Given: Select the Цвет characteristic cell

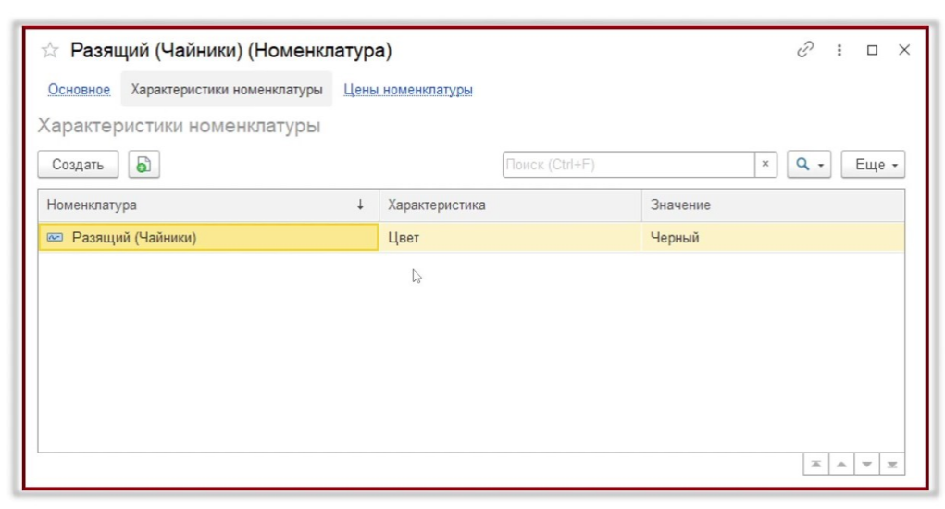Looking at the screenshot, I should tap(511, 237).
